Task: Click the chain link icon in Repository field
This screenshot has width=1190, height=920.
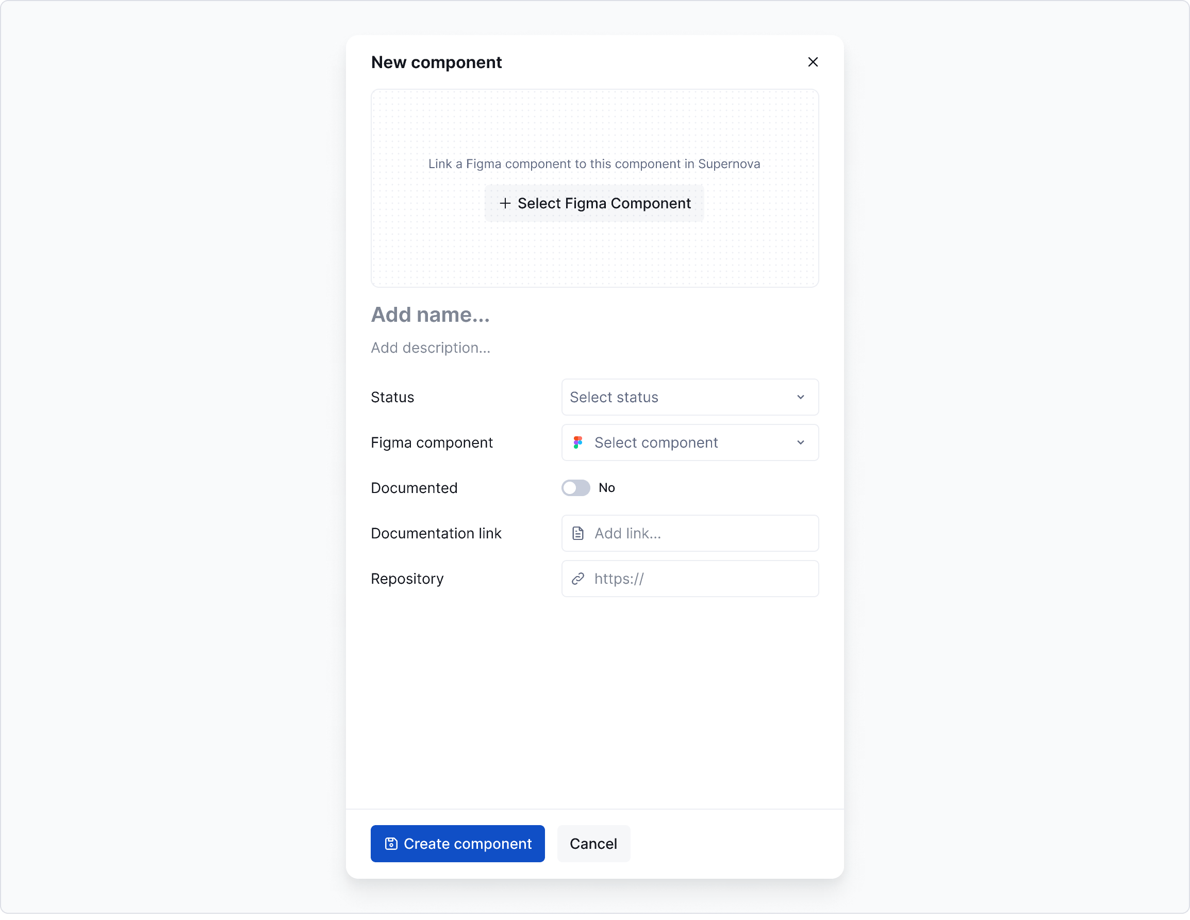Action: click(577, 579)
